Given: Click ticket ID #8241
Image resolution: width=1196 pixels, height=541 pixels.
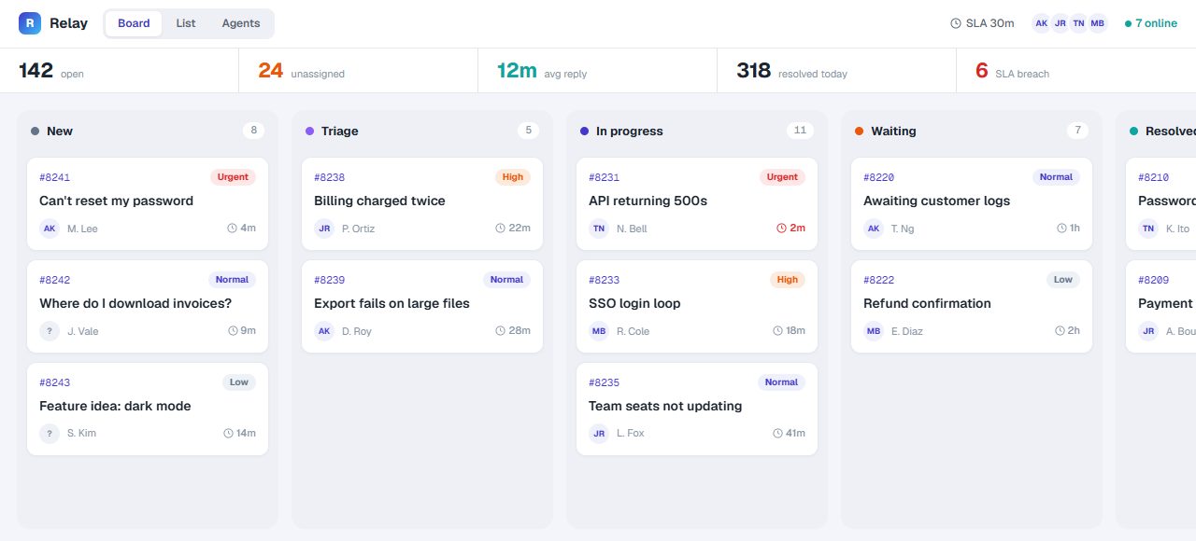Looking at the screenshot, I should pos(54,177).
